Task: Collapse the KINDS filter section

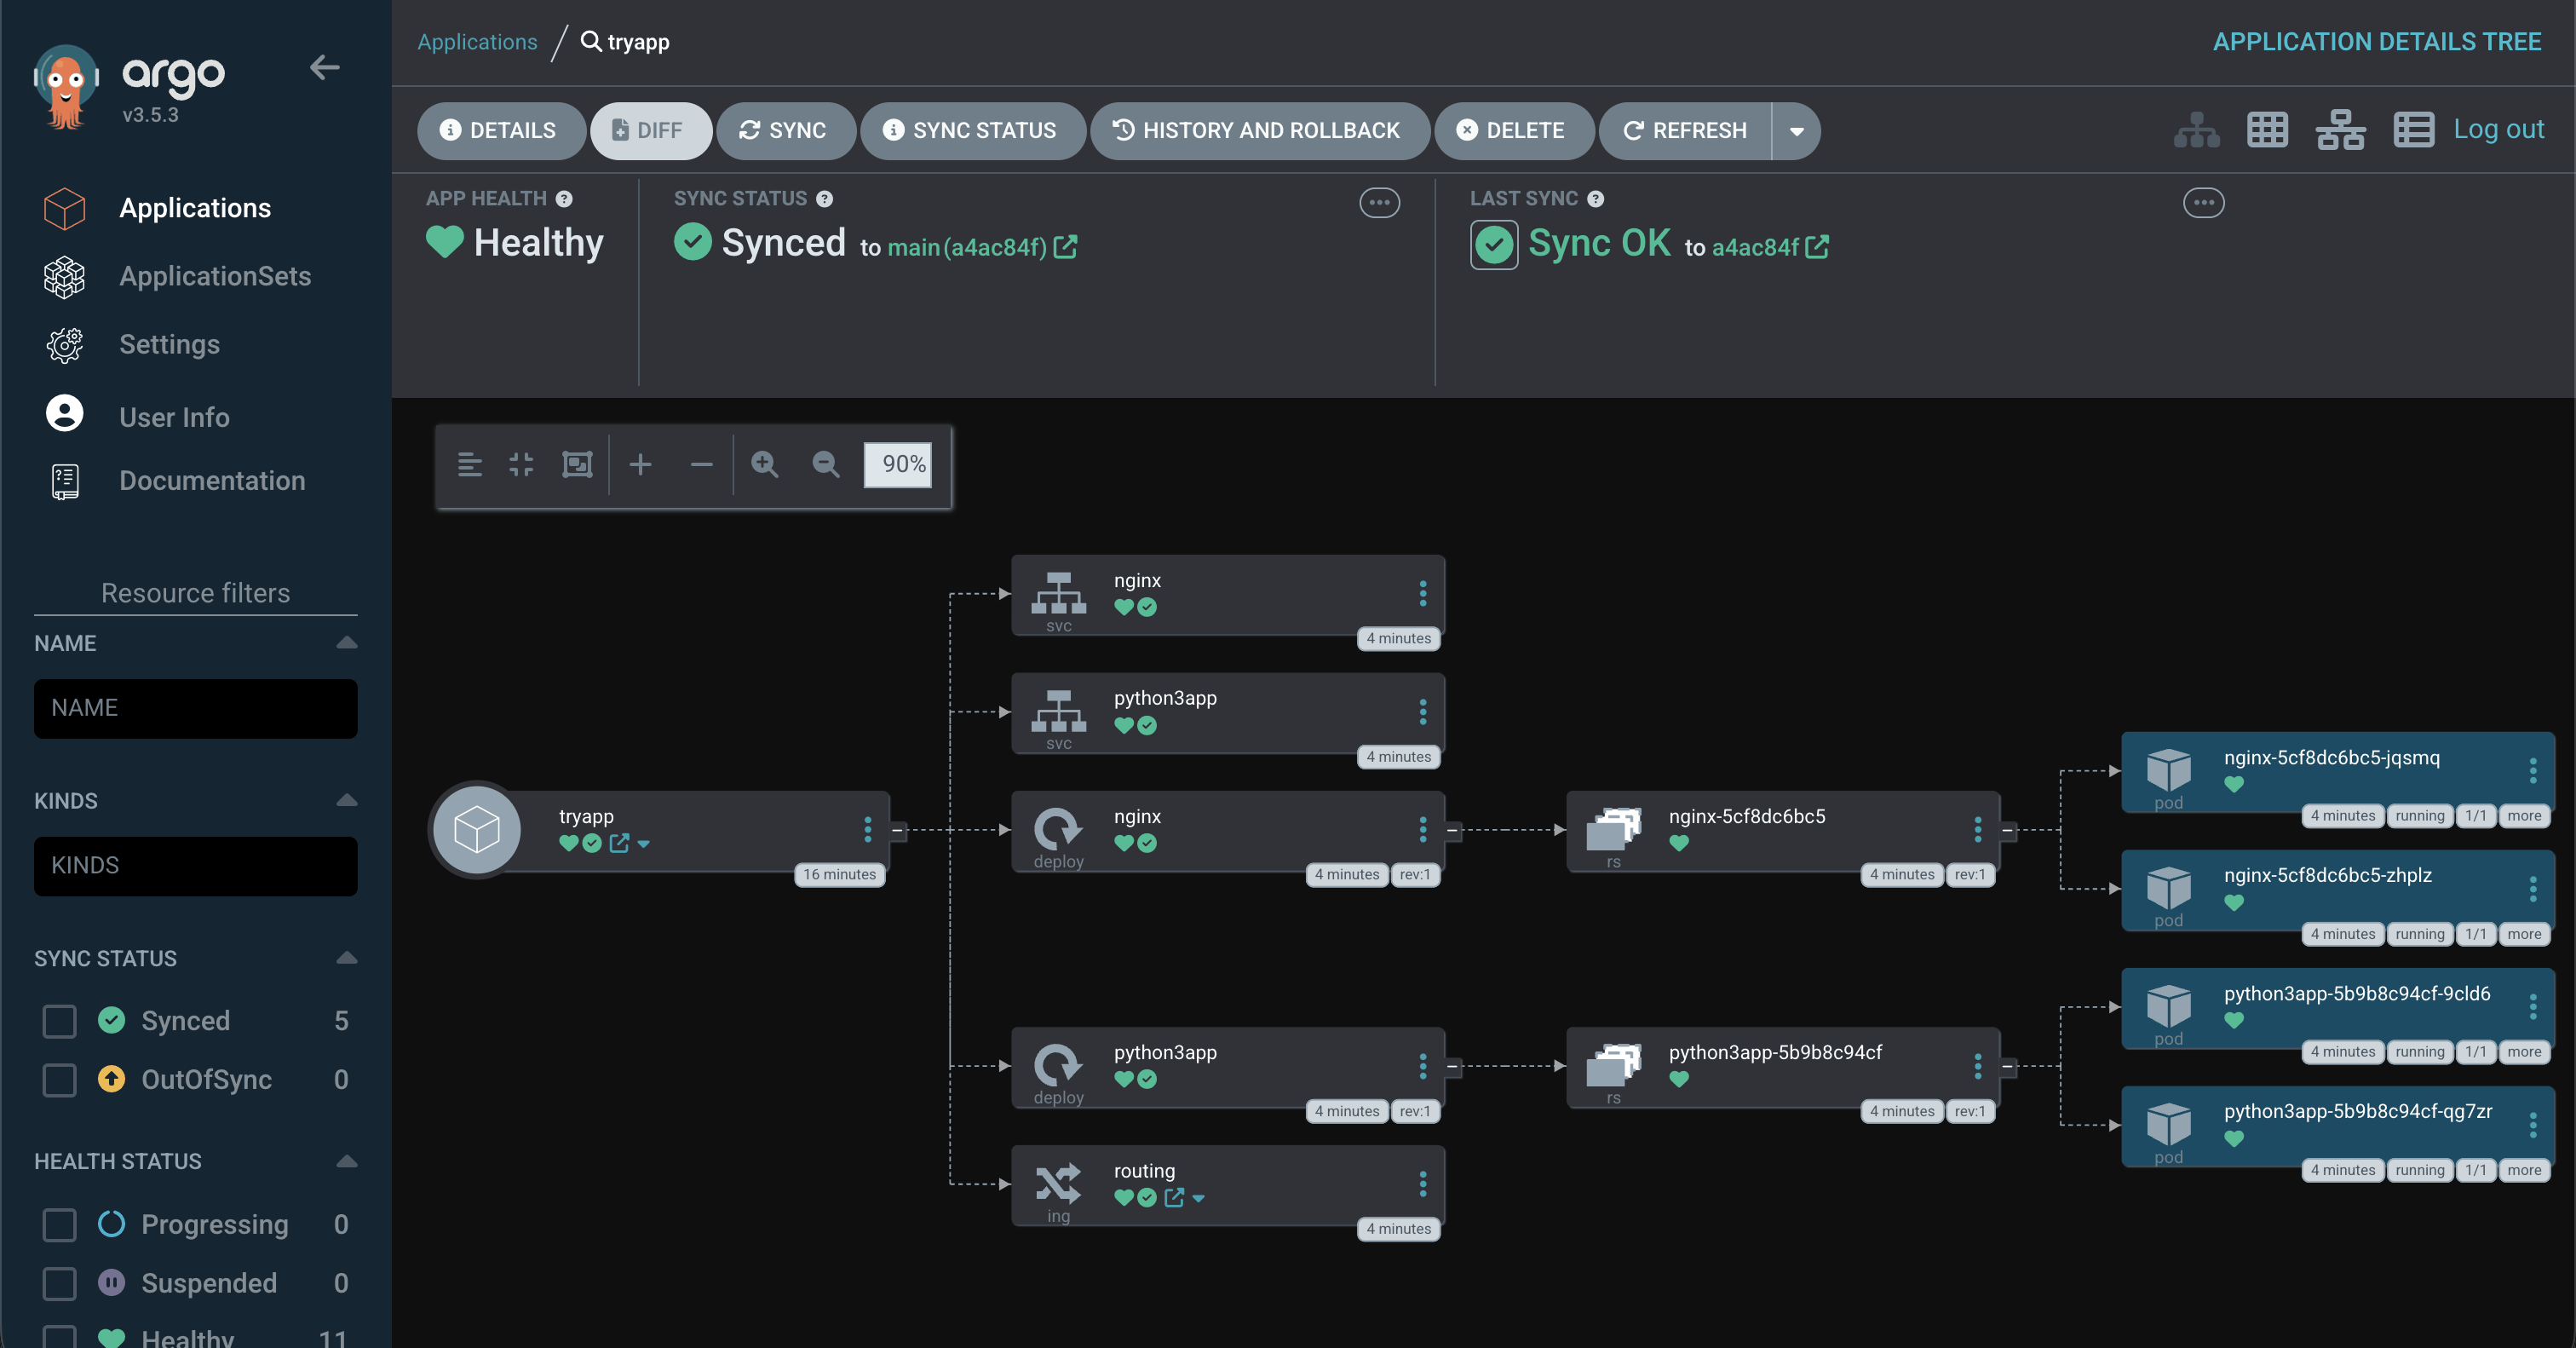Action: coord(346,801)
